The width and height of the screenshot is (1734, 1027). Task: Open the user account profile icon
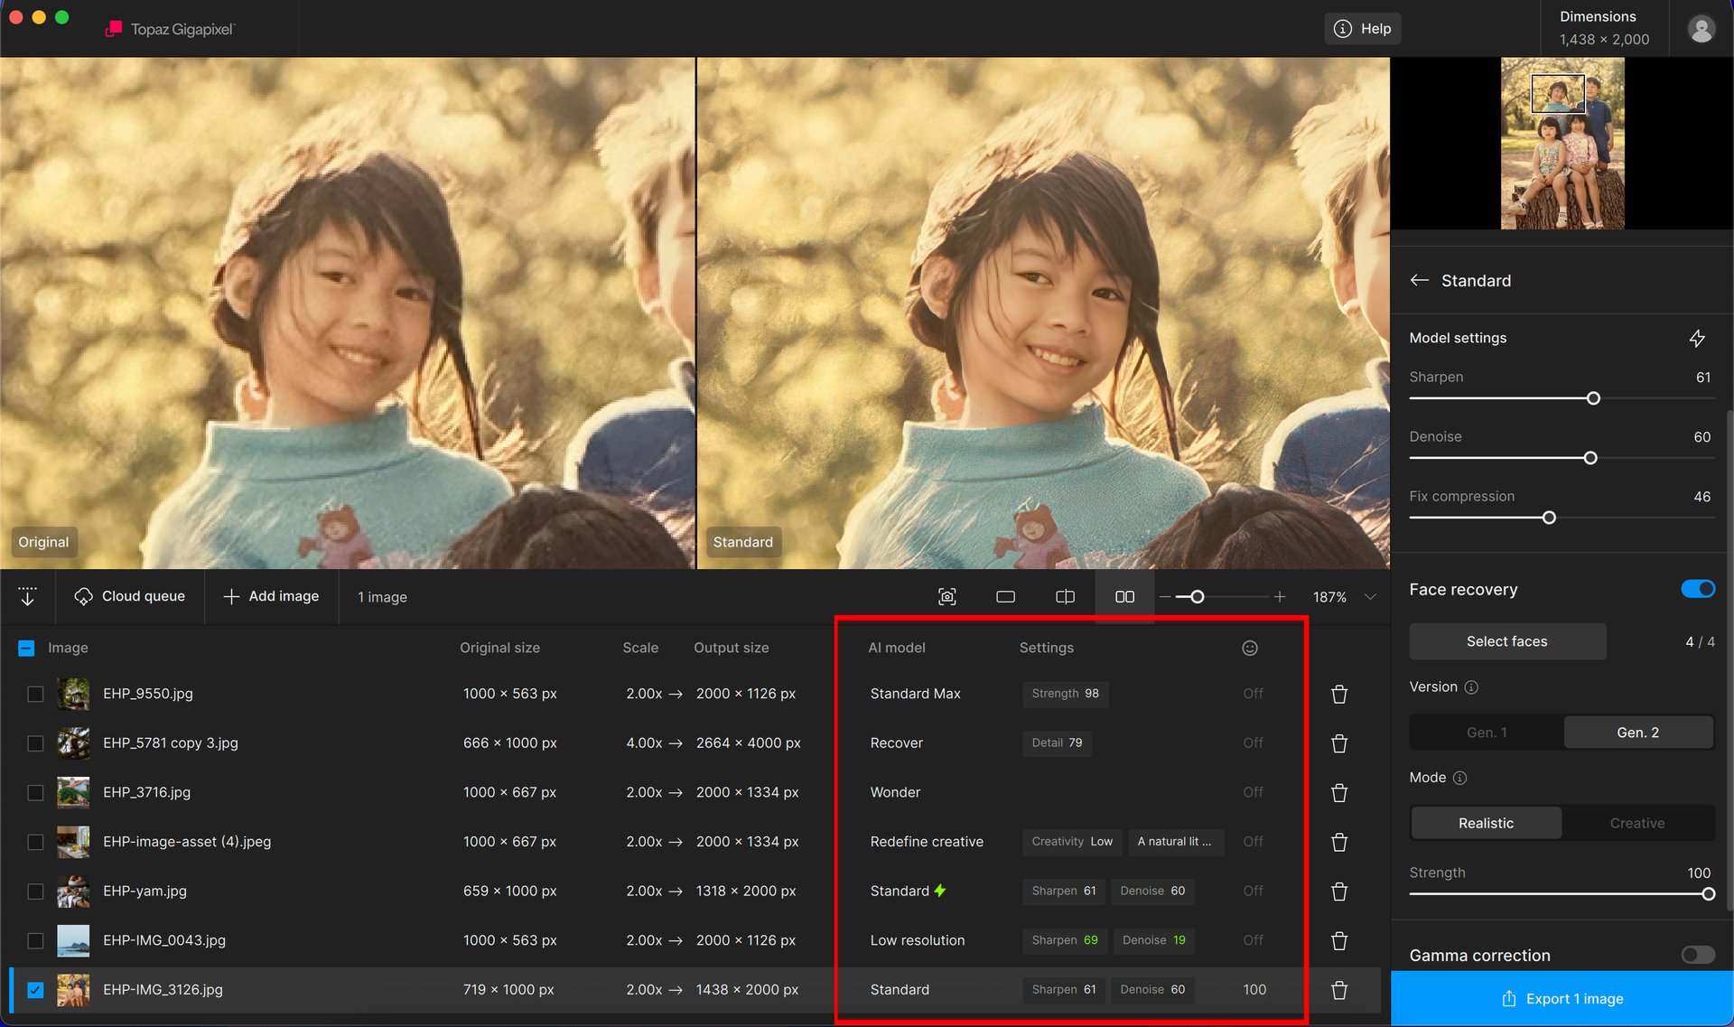(1701, 29)
